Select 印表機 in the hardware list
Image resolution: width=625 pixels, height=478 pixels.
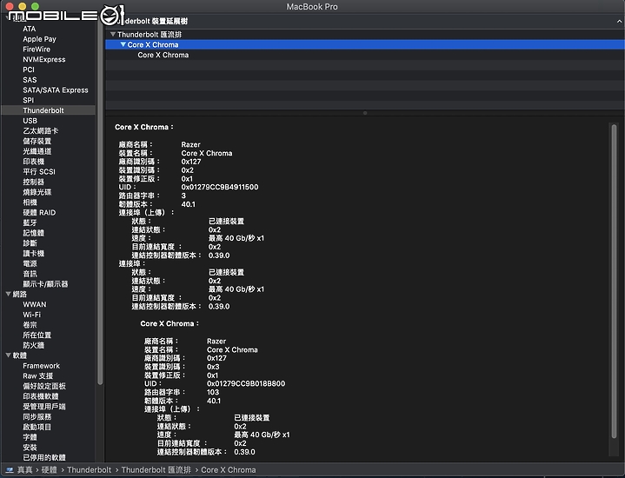[34, 162]
